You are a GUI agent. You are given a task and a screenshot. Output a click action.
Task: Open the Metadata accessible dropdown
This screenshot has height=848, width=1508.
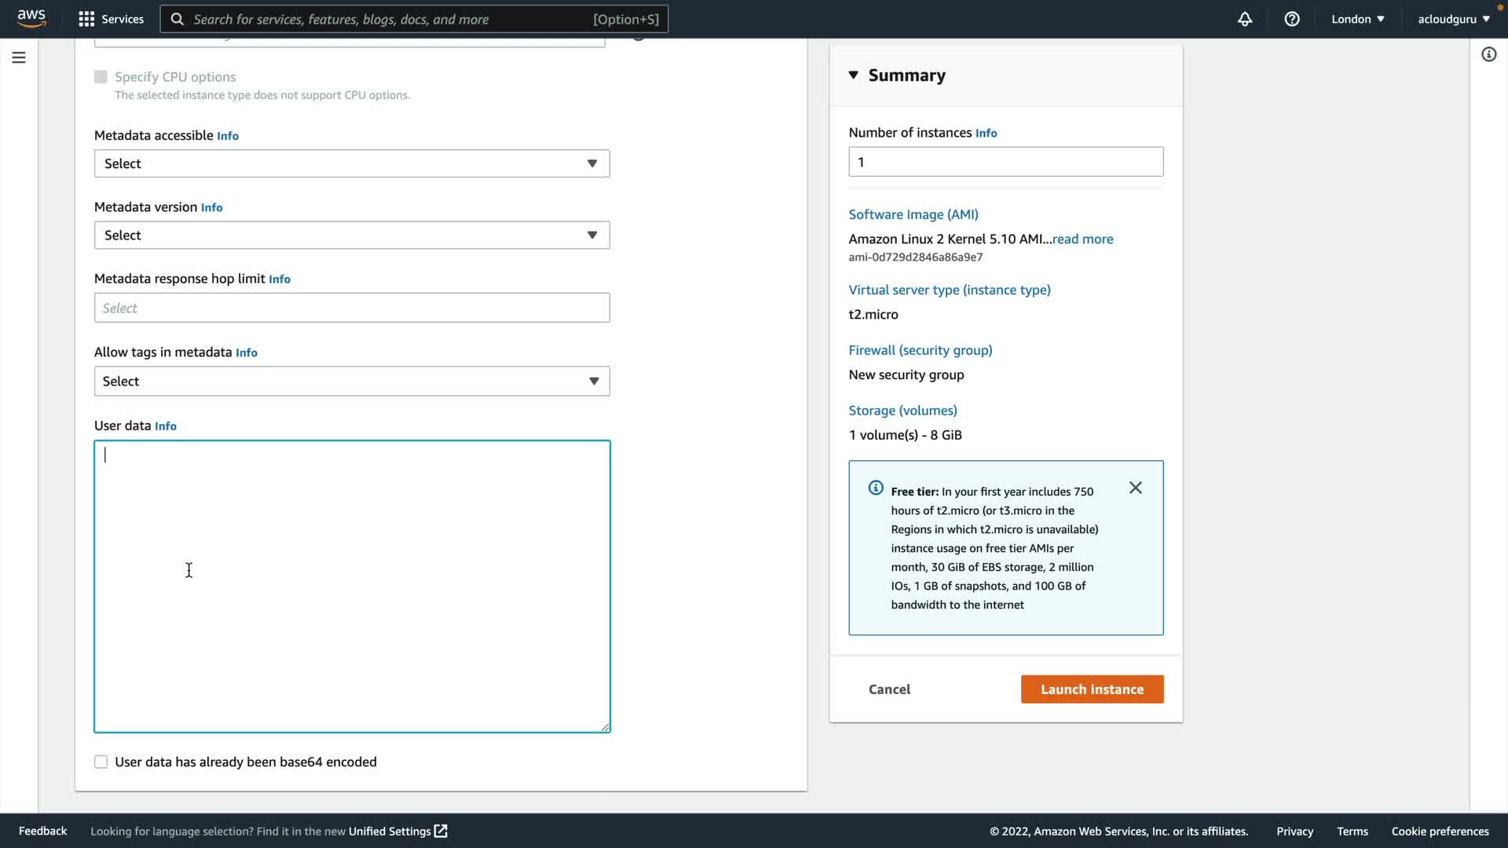[x=352, y=163]
